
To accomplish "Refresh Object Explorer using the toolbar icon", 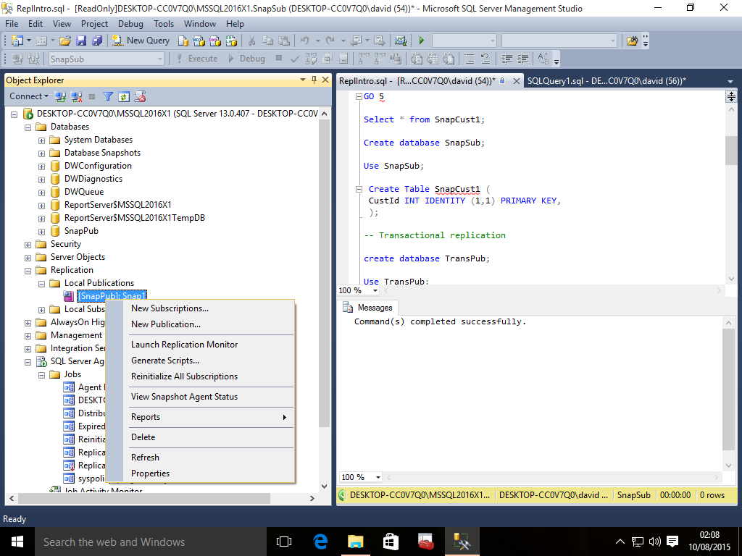I will pyautogui.click(x=124, y=96).
